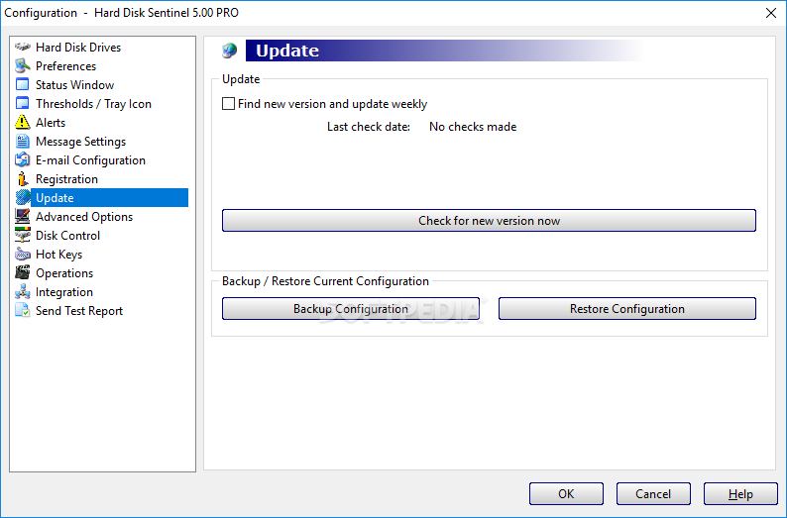Click the E-mail Configuration icon
Viewport: 787px width, 518px height.
coord(22,160)
